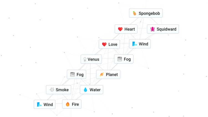This screenshot has width=208, height=117.
Task: Select the Spongebob element label
Action: [x=149, y=13]
